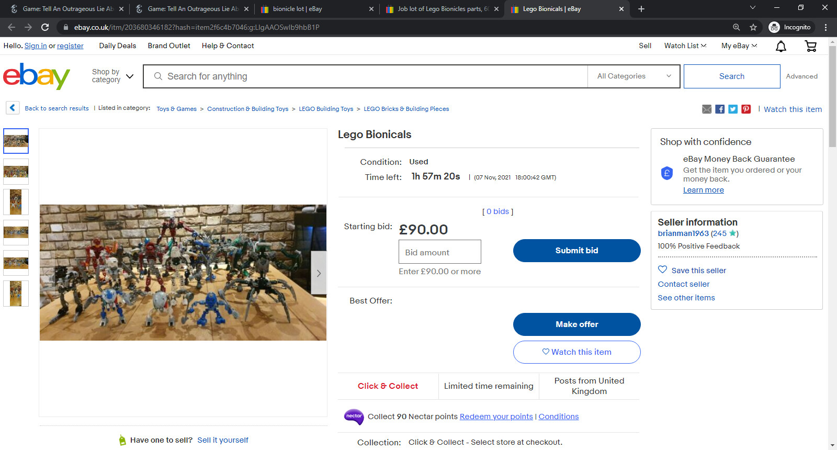Image resolution: width=837 pixels, height=450 pixels.
Task: Click the register link
Action: point(70,46)
